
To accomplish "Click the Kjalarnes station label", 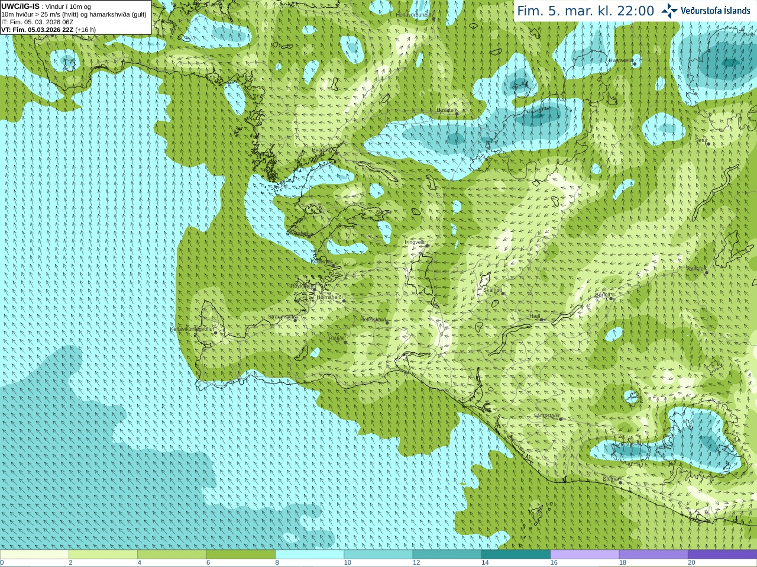I will coord(322,262).
